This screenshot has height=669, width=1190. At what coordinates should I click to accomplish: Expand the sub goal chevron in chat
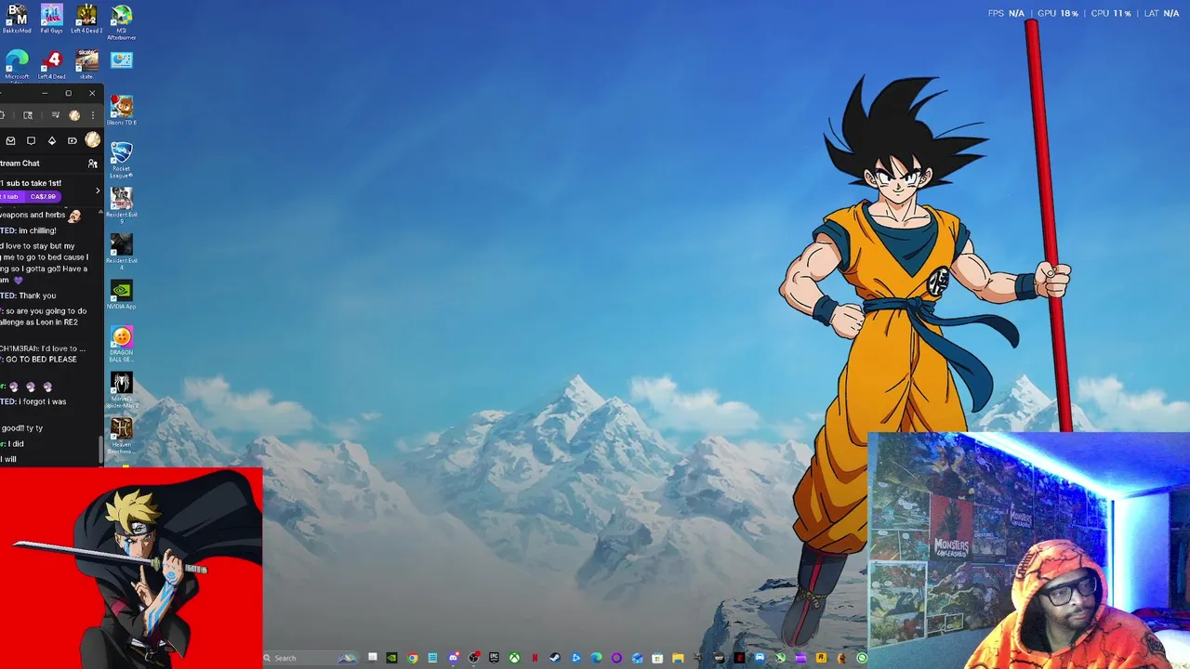click(98, 190)
